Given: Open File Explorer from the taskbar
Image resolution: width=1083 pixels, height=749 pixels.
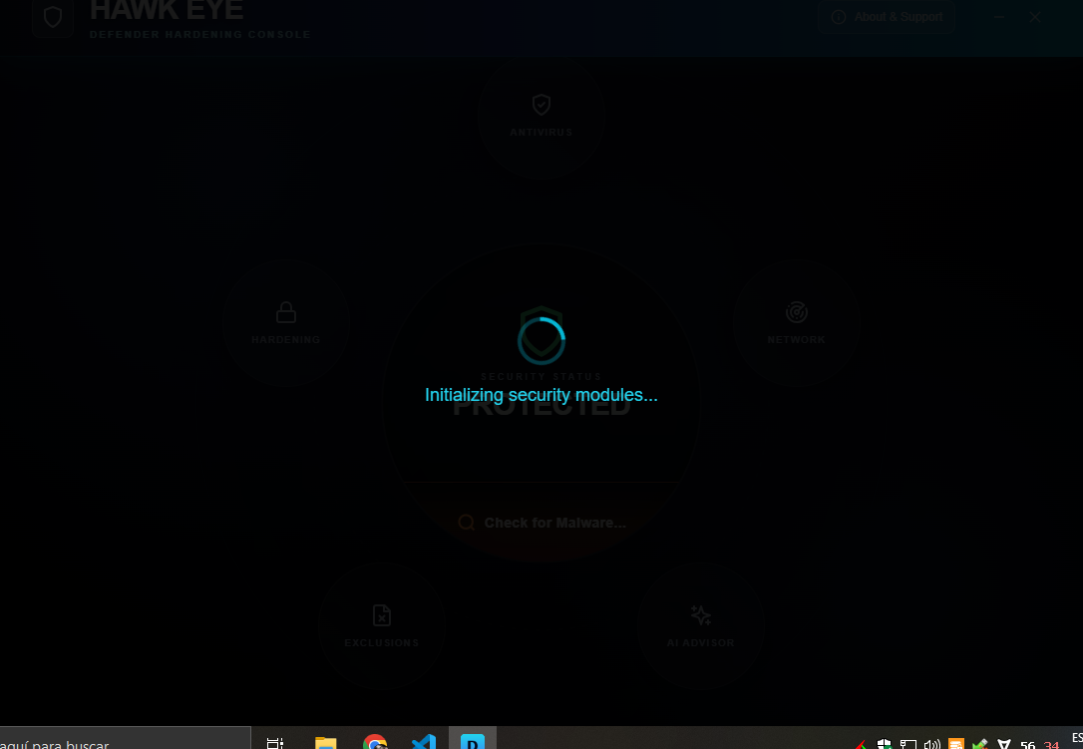Looking at the screenshot, I should pyautogui.click(x=325, y=742).
